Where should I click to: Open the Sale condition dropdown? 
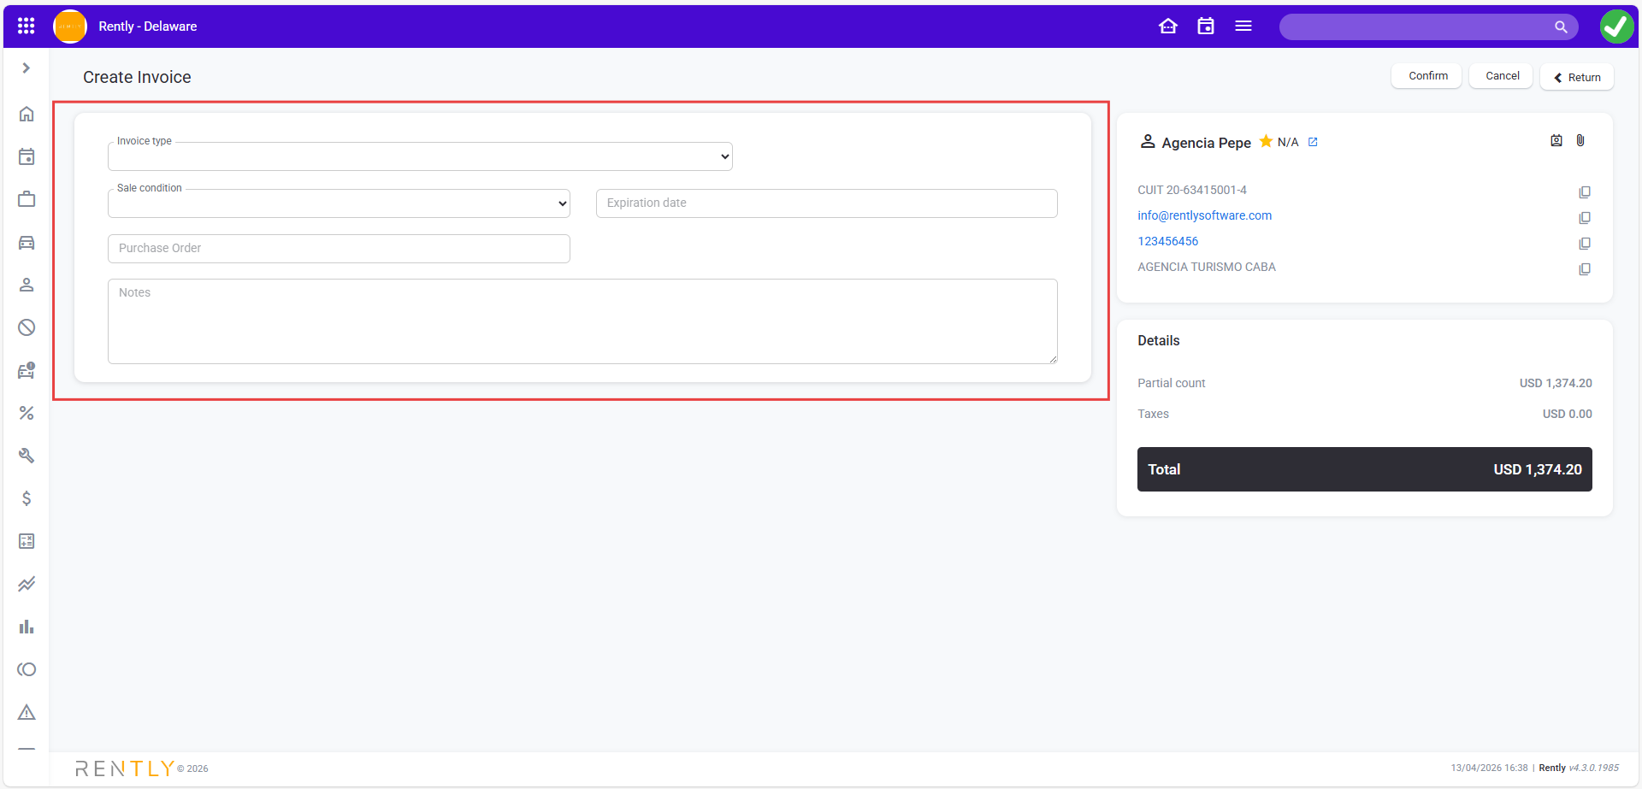339,204
